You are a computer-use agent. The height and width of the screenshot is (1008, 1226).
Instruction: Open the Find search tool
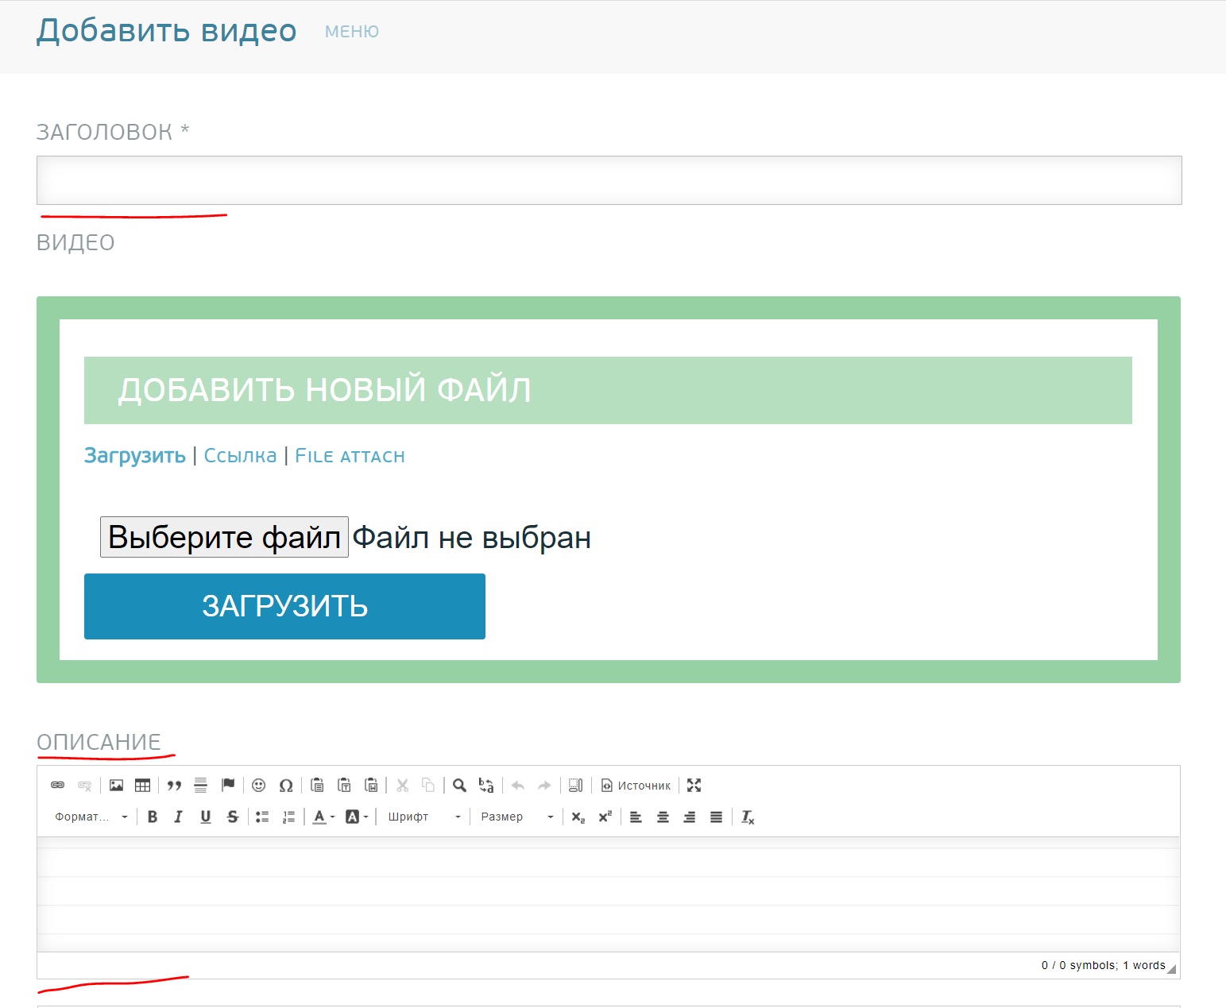(x=459, y=786)
